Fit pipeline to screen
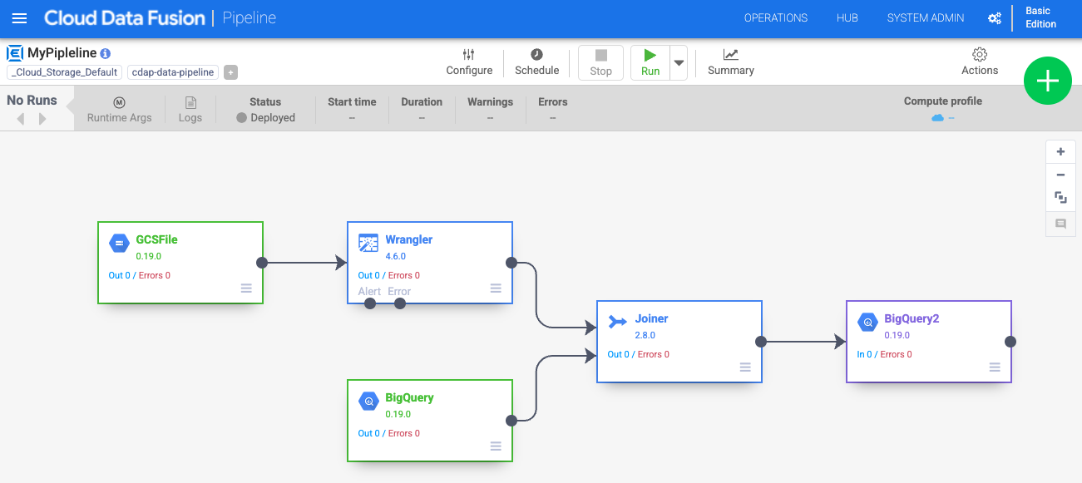The width and height of the screenshot is (1082, 483). pos(1060,198)
